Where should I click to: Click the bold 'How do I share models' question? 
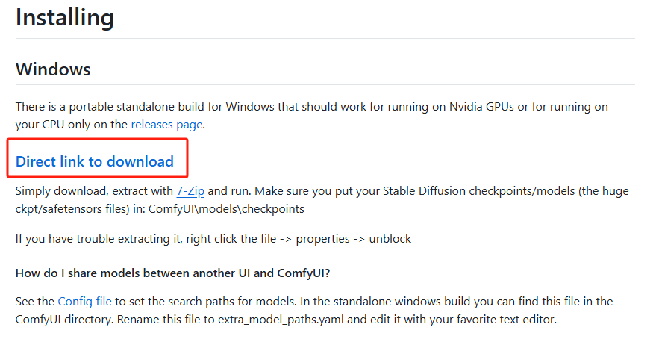point(173,273)
